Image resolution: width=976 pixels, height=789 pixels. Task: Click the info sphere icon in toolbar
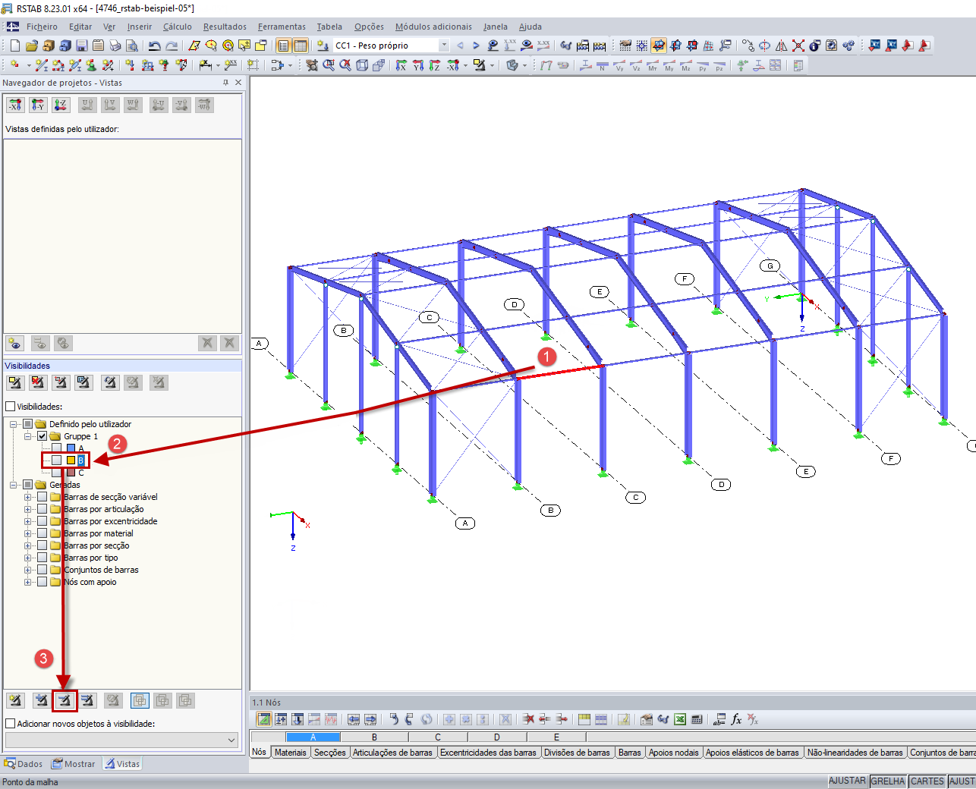click(814, 46)
